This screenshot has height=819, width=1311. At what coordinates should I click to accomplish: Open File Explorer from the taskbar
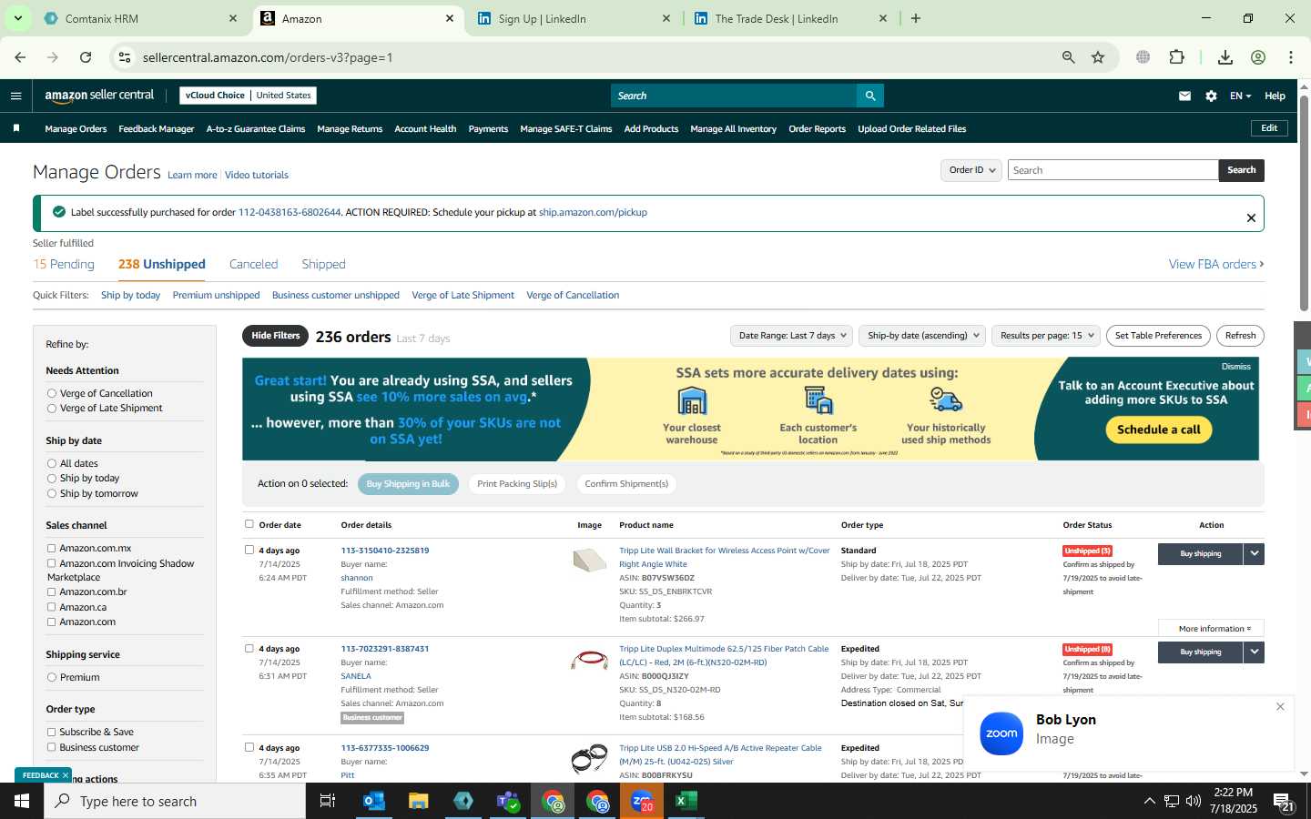coord(418,801)
